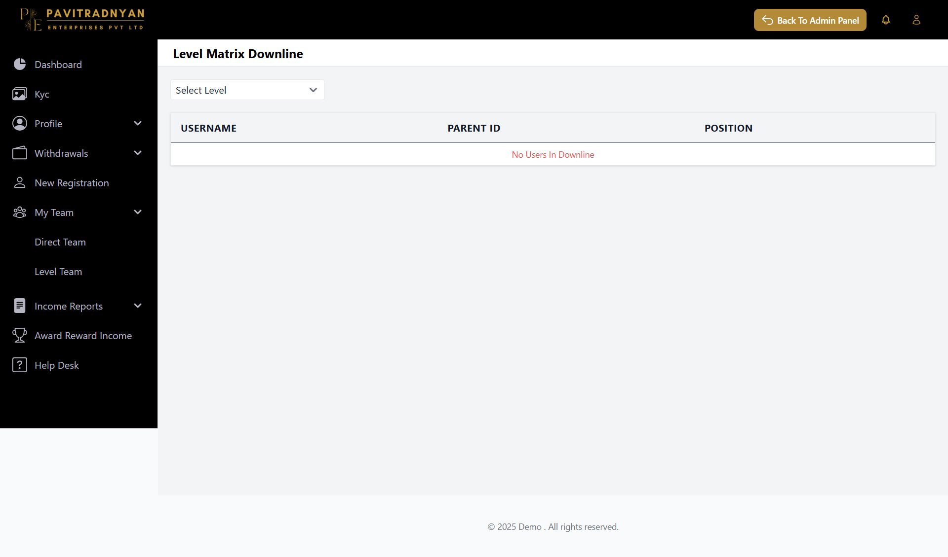Click the Award Reward trophy icon
Screen dimensions: 948x557
(20, 335)
